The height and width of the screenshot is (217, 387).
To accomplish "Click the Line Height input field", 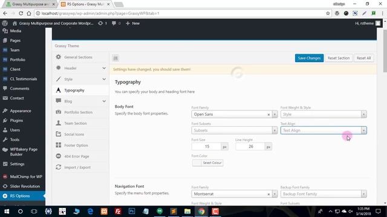I will [250, 146].
